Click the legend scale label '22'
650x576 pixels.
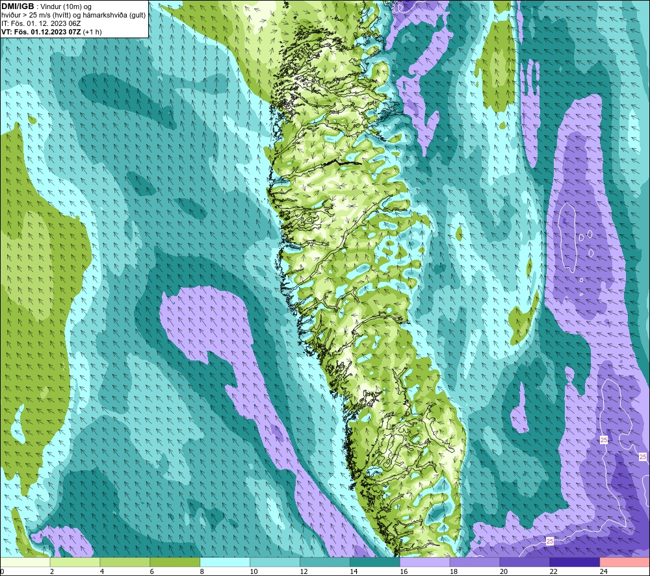coord(553,571)
